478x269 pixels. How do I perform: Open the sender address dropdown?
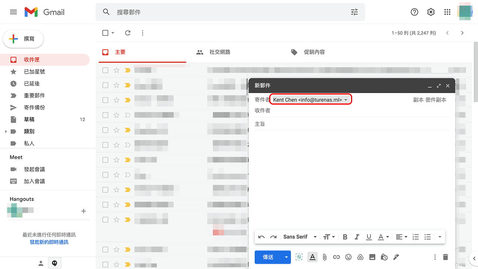pos(346,99)
